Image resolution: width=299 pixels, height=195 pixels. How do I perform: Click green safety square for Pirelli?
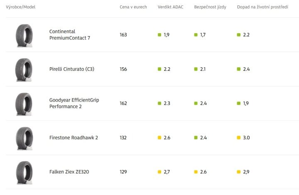pos(196,69)
